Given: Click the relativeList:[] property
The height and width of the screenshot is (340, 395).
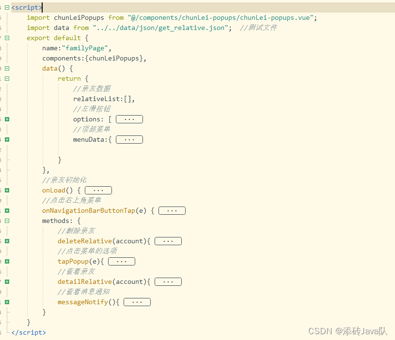Looking at the screenshot, I should 104,99.
